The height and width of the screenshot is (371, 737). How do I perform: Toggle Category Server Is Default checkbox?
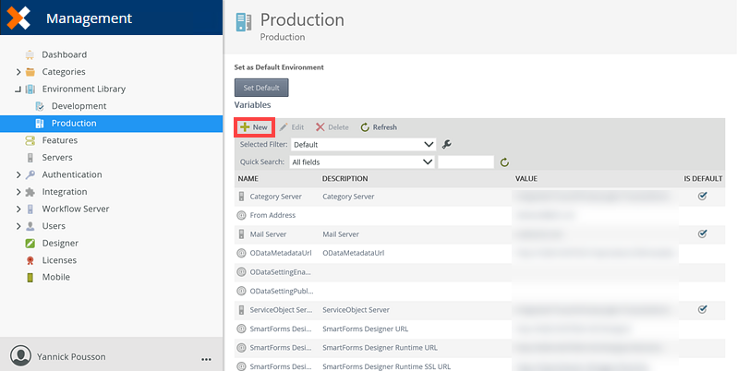coord(702,197)
